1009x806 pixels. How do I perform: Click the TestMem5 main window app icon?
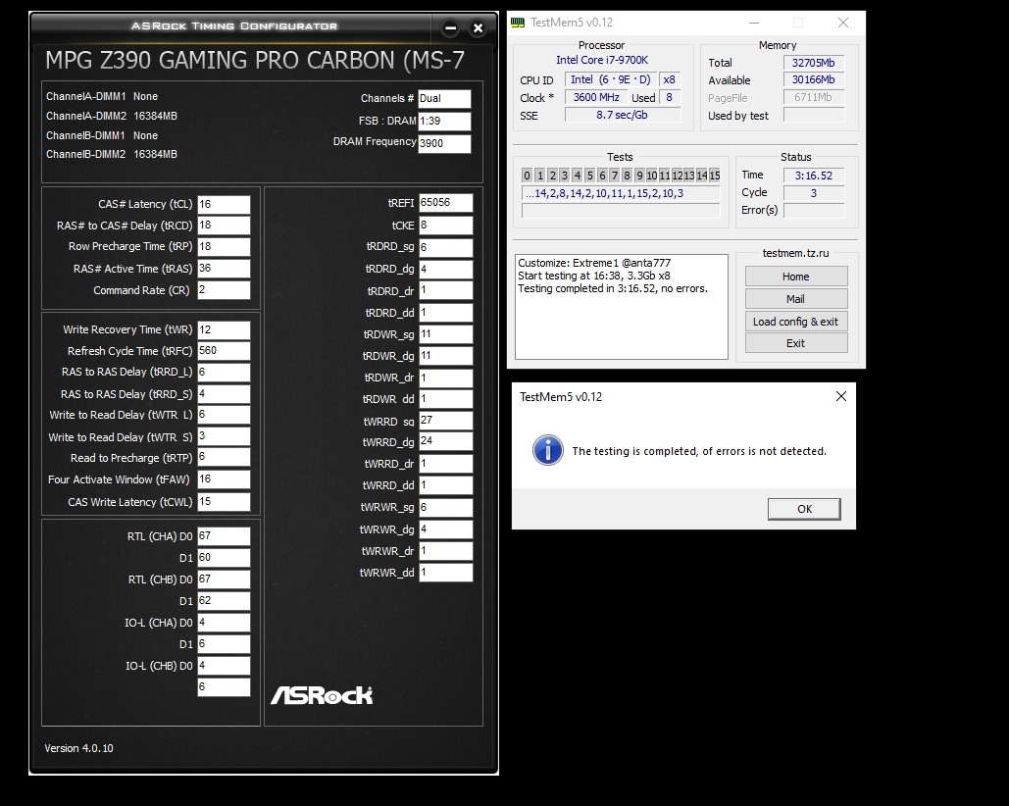[x=518, y=23]
